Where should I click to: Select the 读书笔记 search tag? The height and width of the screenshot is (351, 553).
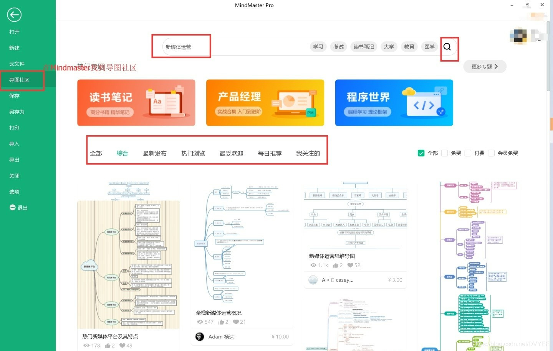pyautogui.click(x=363, y=46)
